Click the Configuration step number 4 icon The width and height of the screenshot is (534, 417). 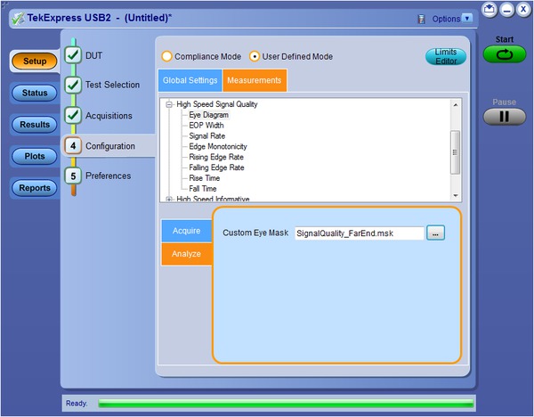click(x=74, y=146)
